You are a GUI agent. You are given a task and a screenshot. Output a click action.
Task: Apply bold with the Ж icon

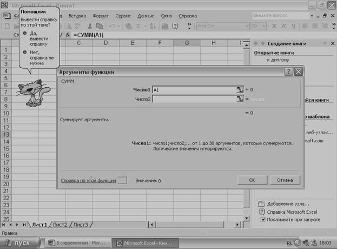click(x=274, y=26)
